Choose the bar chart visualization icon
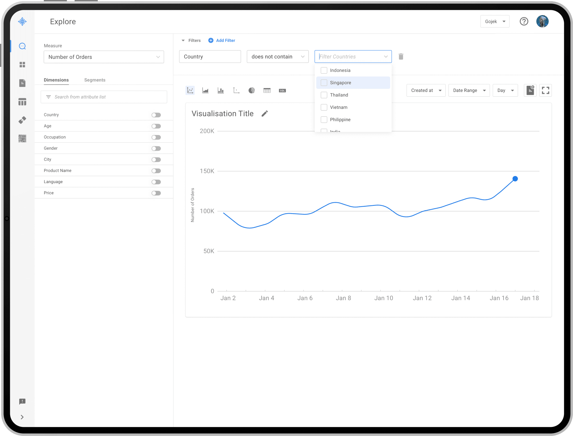 [x=221, y=91]
